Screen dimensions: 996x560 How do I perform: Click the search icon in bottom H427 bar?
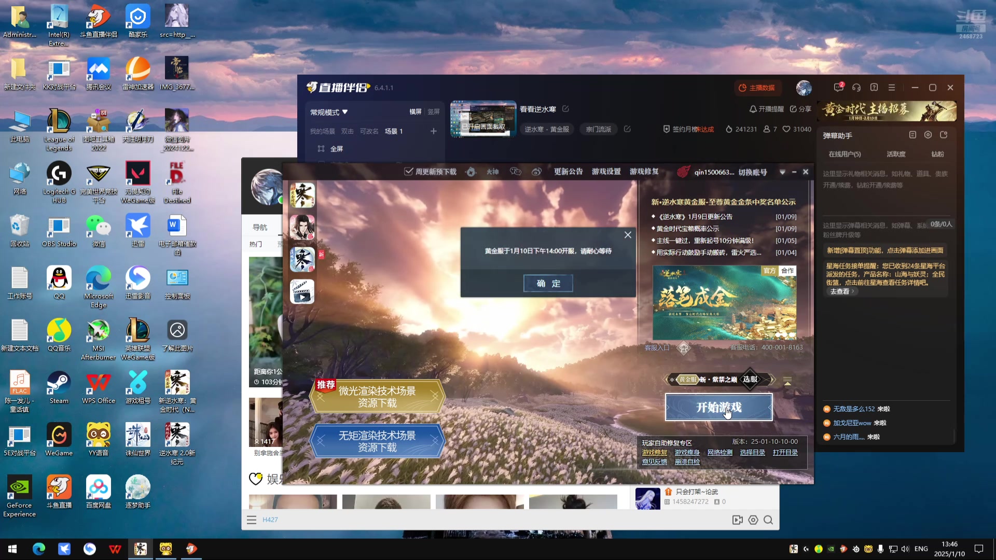[x=768, y=520]
